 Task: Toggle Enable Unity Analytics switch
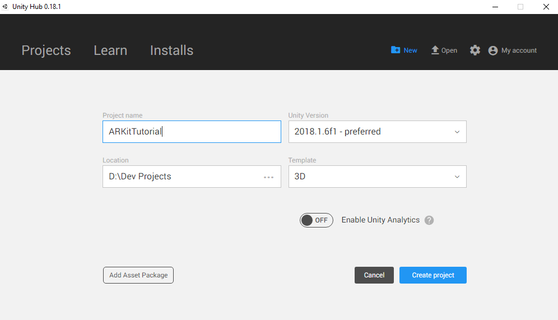[x=316, y=220]
